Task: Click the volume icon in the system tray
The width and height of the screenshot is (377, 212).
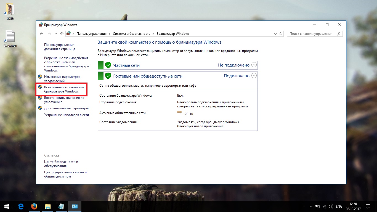Action: 331,206
